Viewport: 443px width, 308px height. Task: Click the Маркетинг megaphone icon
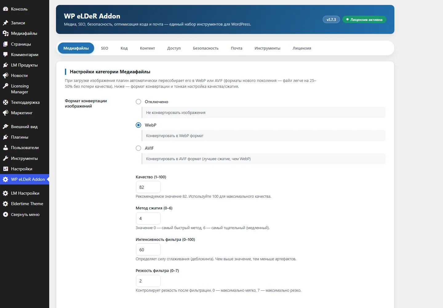coord(6,113)
